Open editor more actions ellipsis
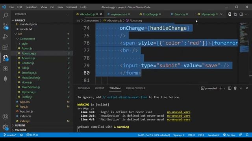The image size is (252, 141). (x=247, y=14)
